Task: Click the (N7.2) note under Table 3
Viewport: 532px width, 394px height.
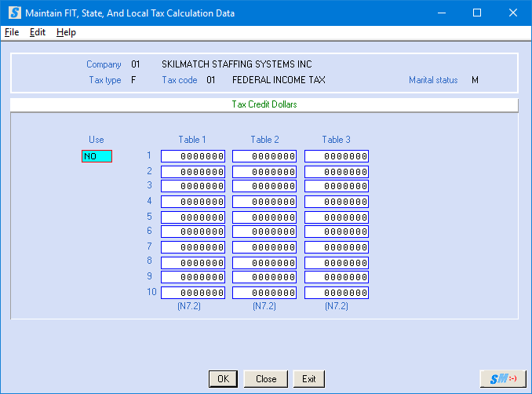Action: click(x=337, y=306)
